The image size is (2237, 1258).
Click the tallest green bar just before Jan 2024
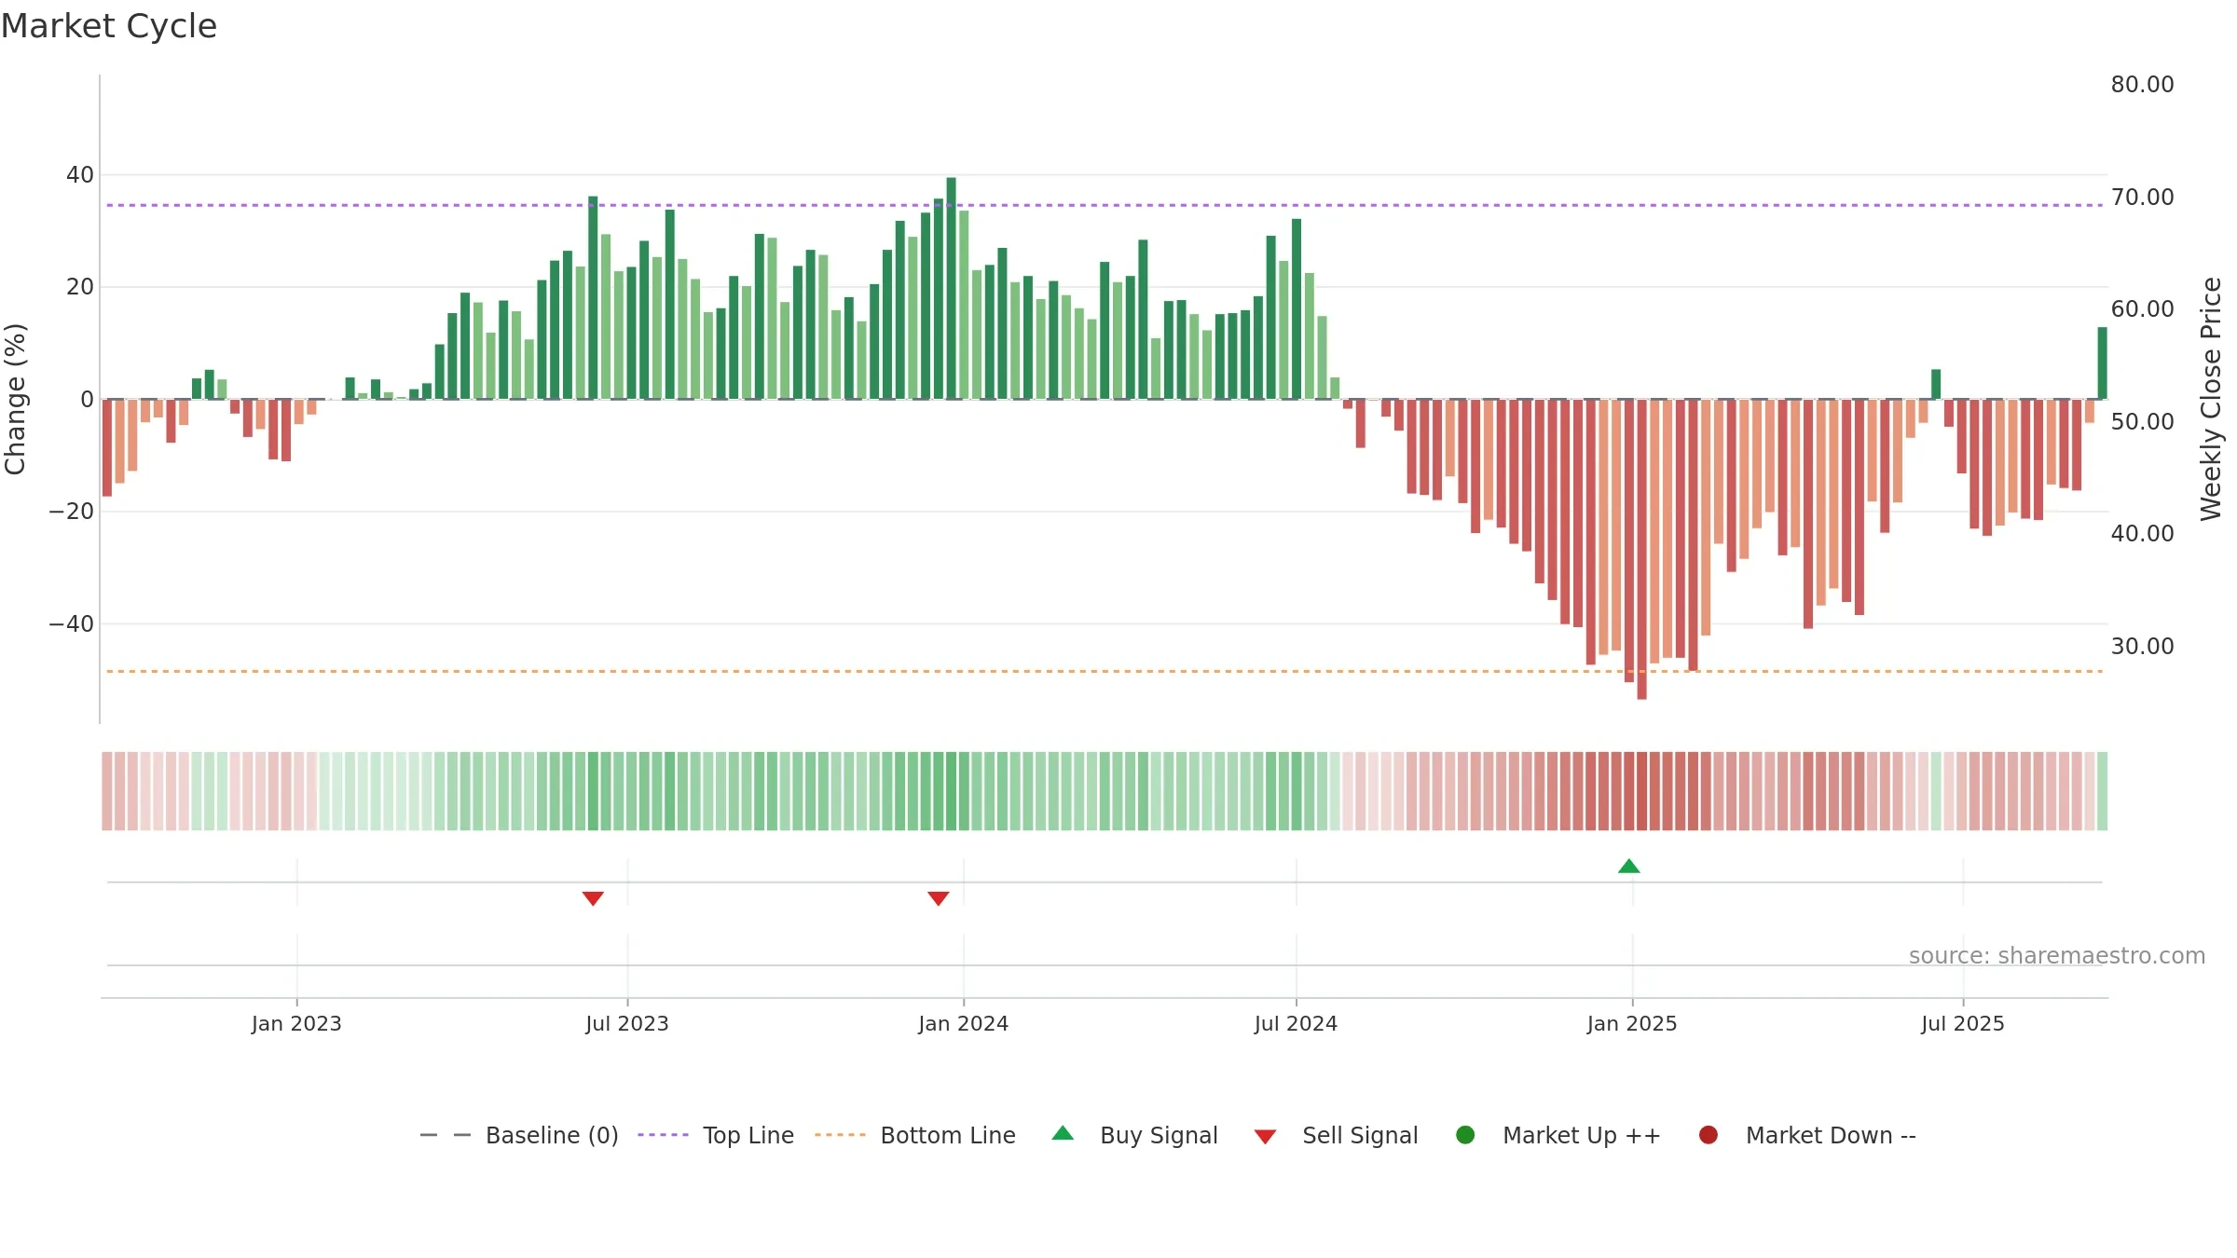pyautogui.click(x=951, y=288)
